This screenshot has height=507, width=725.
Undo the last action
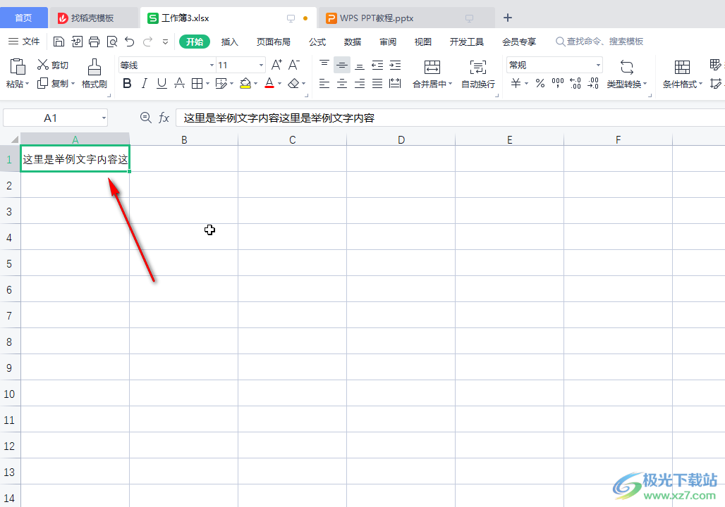click(x=130, y=42)
